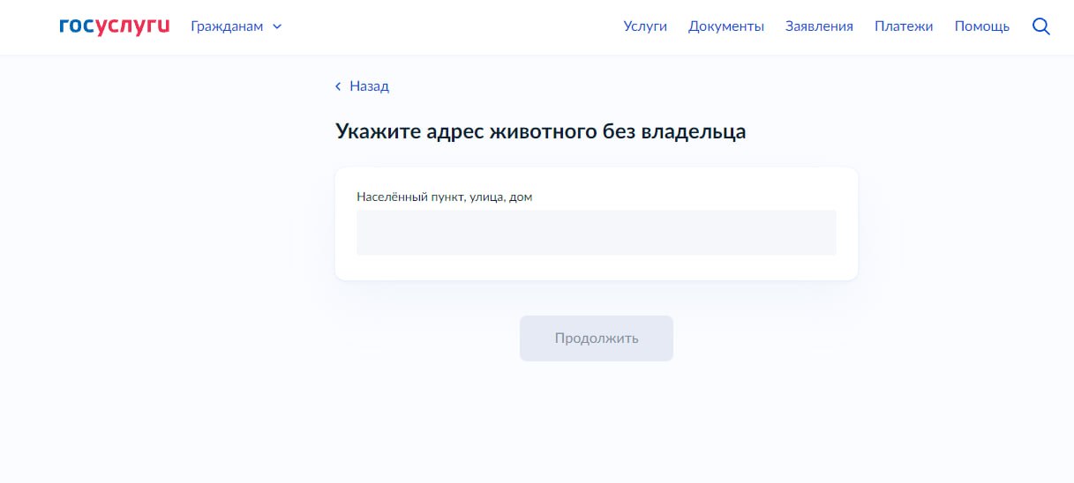Click the chevron arrow next to Гражданам

tap(277, 26)
